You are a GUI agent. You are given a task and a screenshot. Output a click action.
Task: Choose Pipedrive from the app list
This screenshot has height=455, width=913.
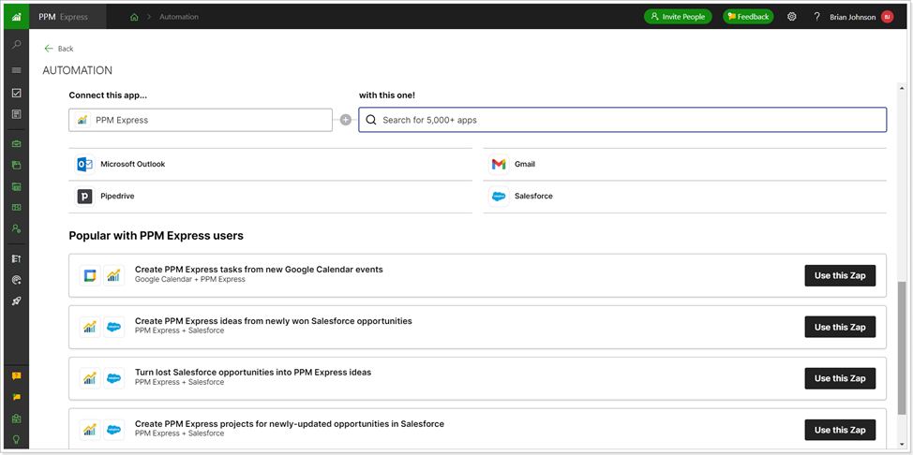coord(270,197)
